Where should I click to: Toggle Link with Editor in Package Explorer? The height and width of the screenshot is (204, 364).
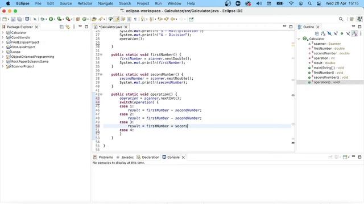(68, 27)
